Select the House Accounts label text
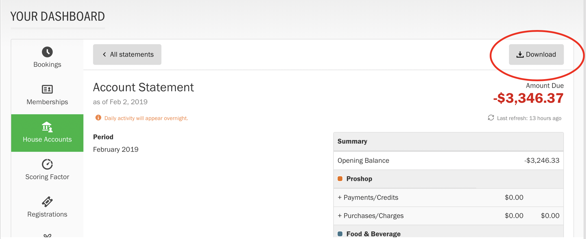The image size is (586, 239). click(x=47, y=140)
